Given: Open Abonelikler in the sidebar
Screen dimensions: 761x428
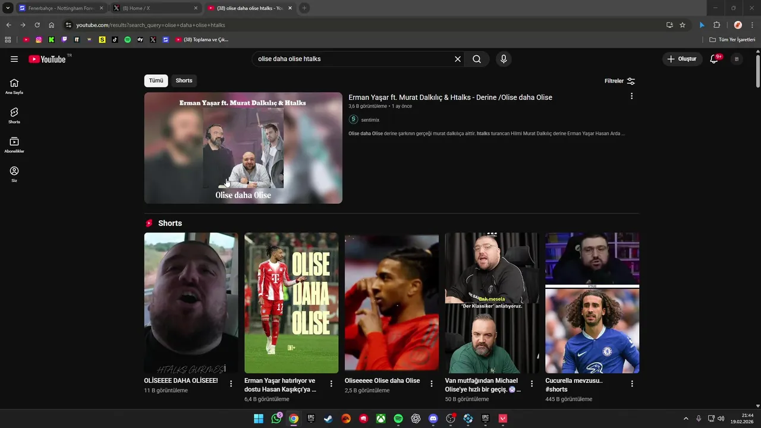Looking at the screenshot, I should [x=14, y=144].
